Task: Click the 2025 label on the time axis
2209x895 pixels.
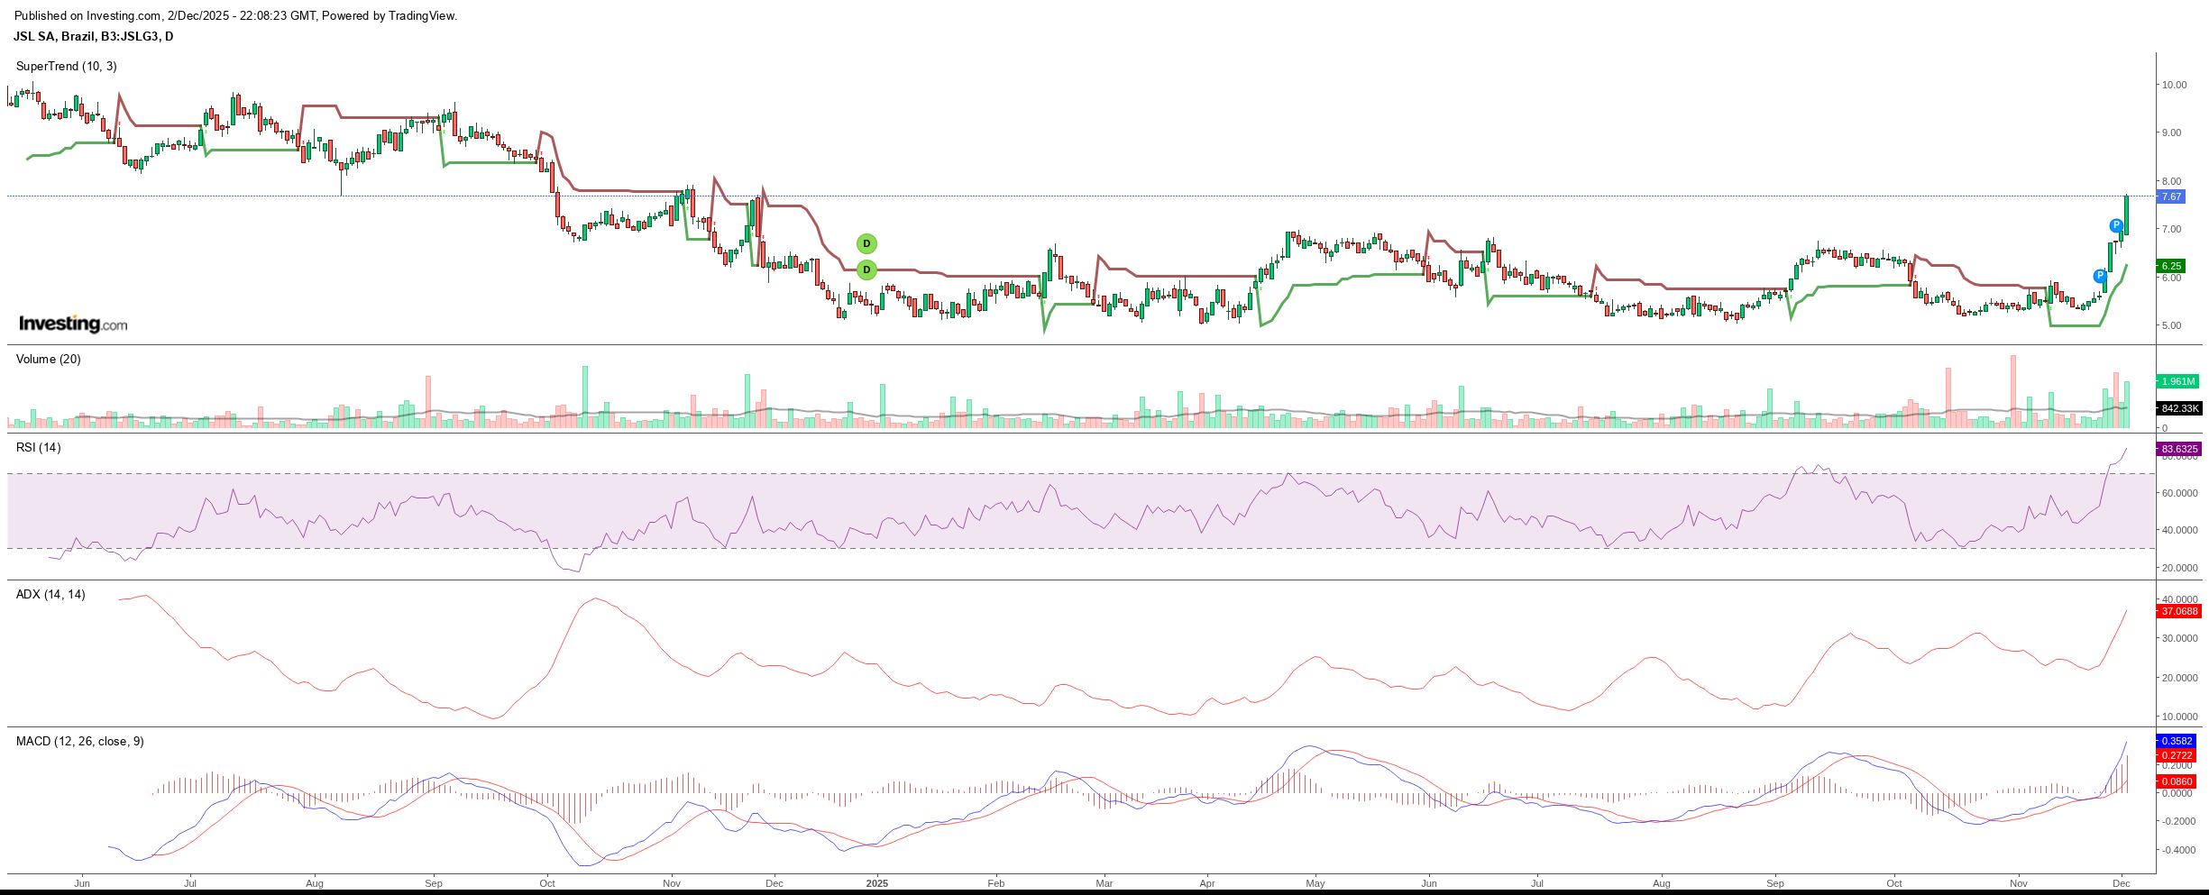Action: click(876, 883)
